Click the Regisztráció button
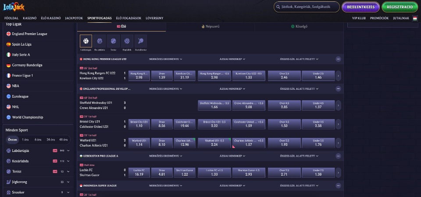The height and width of the screenshot is (197, 421). click(400, 7)
